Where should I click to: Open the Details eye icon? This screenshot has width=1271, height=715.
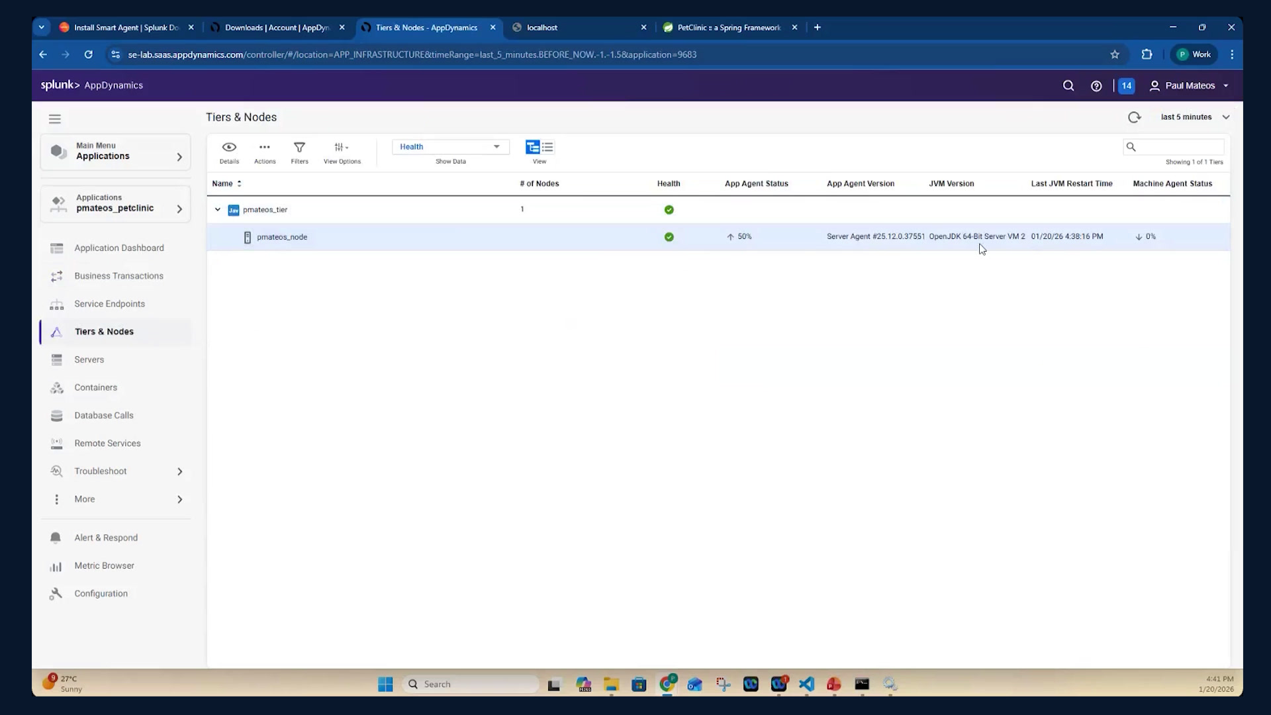point(229,147)
